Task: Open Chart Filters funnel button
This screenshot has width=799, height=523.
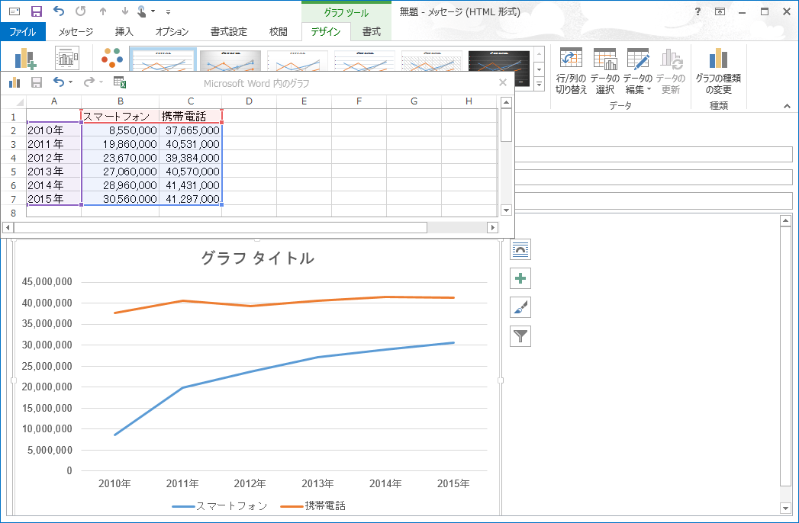Action: pyautogui.click(x=520, y=337)
